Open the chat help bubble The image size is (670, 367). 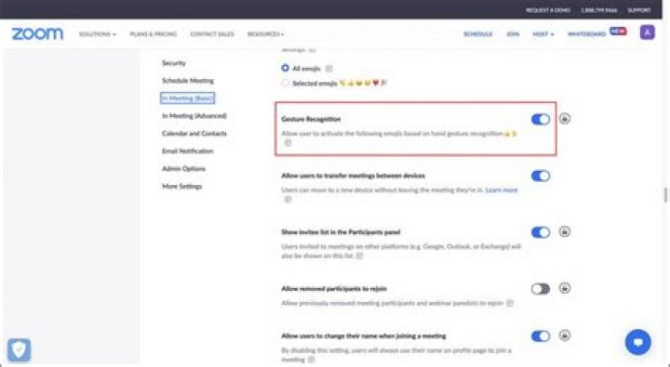coord(638,342)
